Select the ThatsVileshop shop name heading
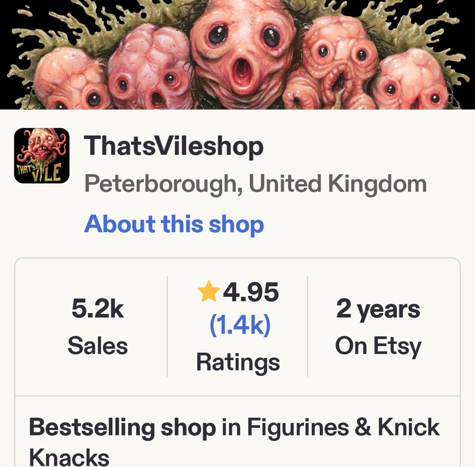 click(x=174, y=146)
